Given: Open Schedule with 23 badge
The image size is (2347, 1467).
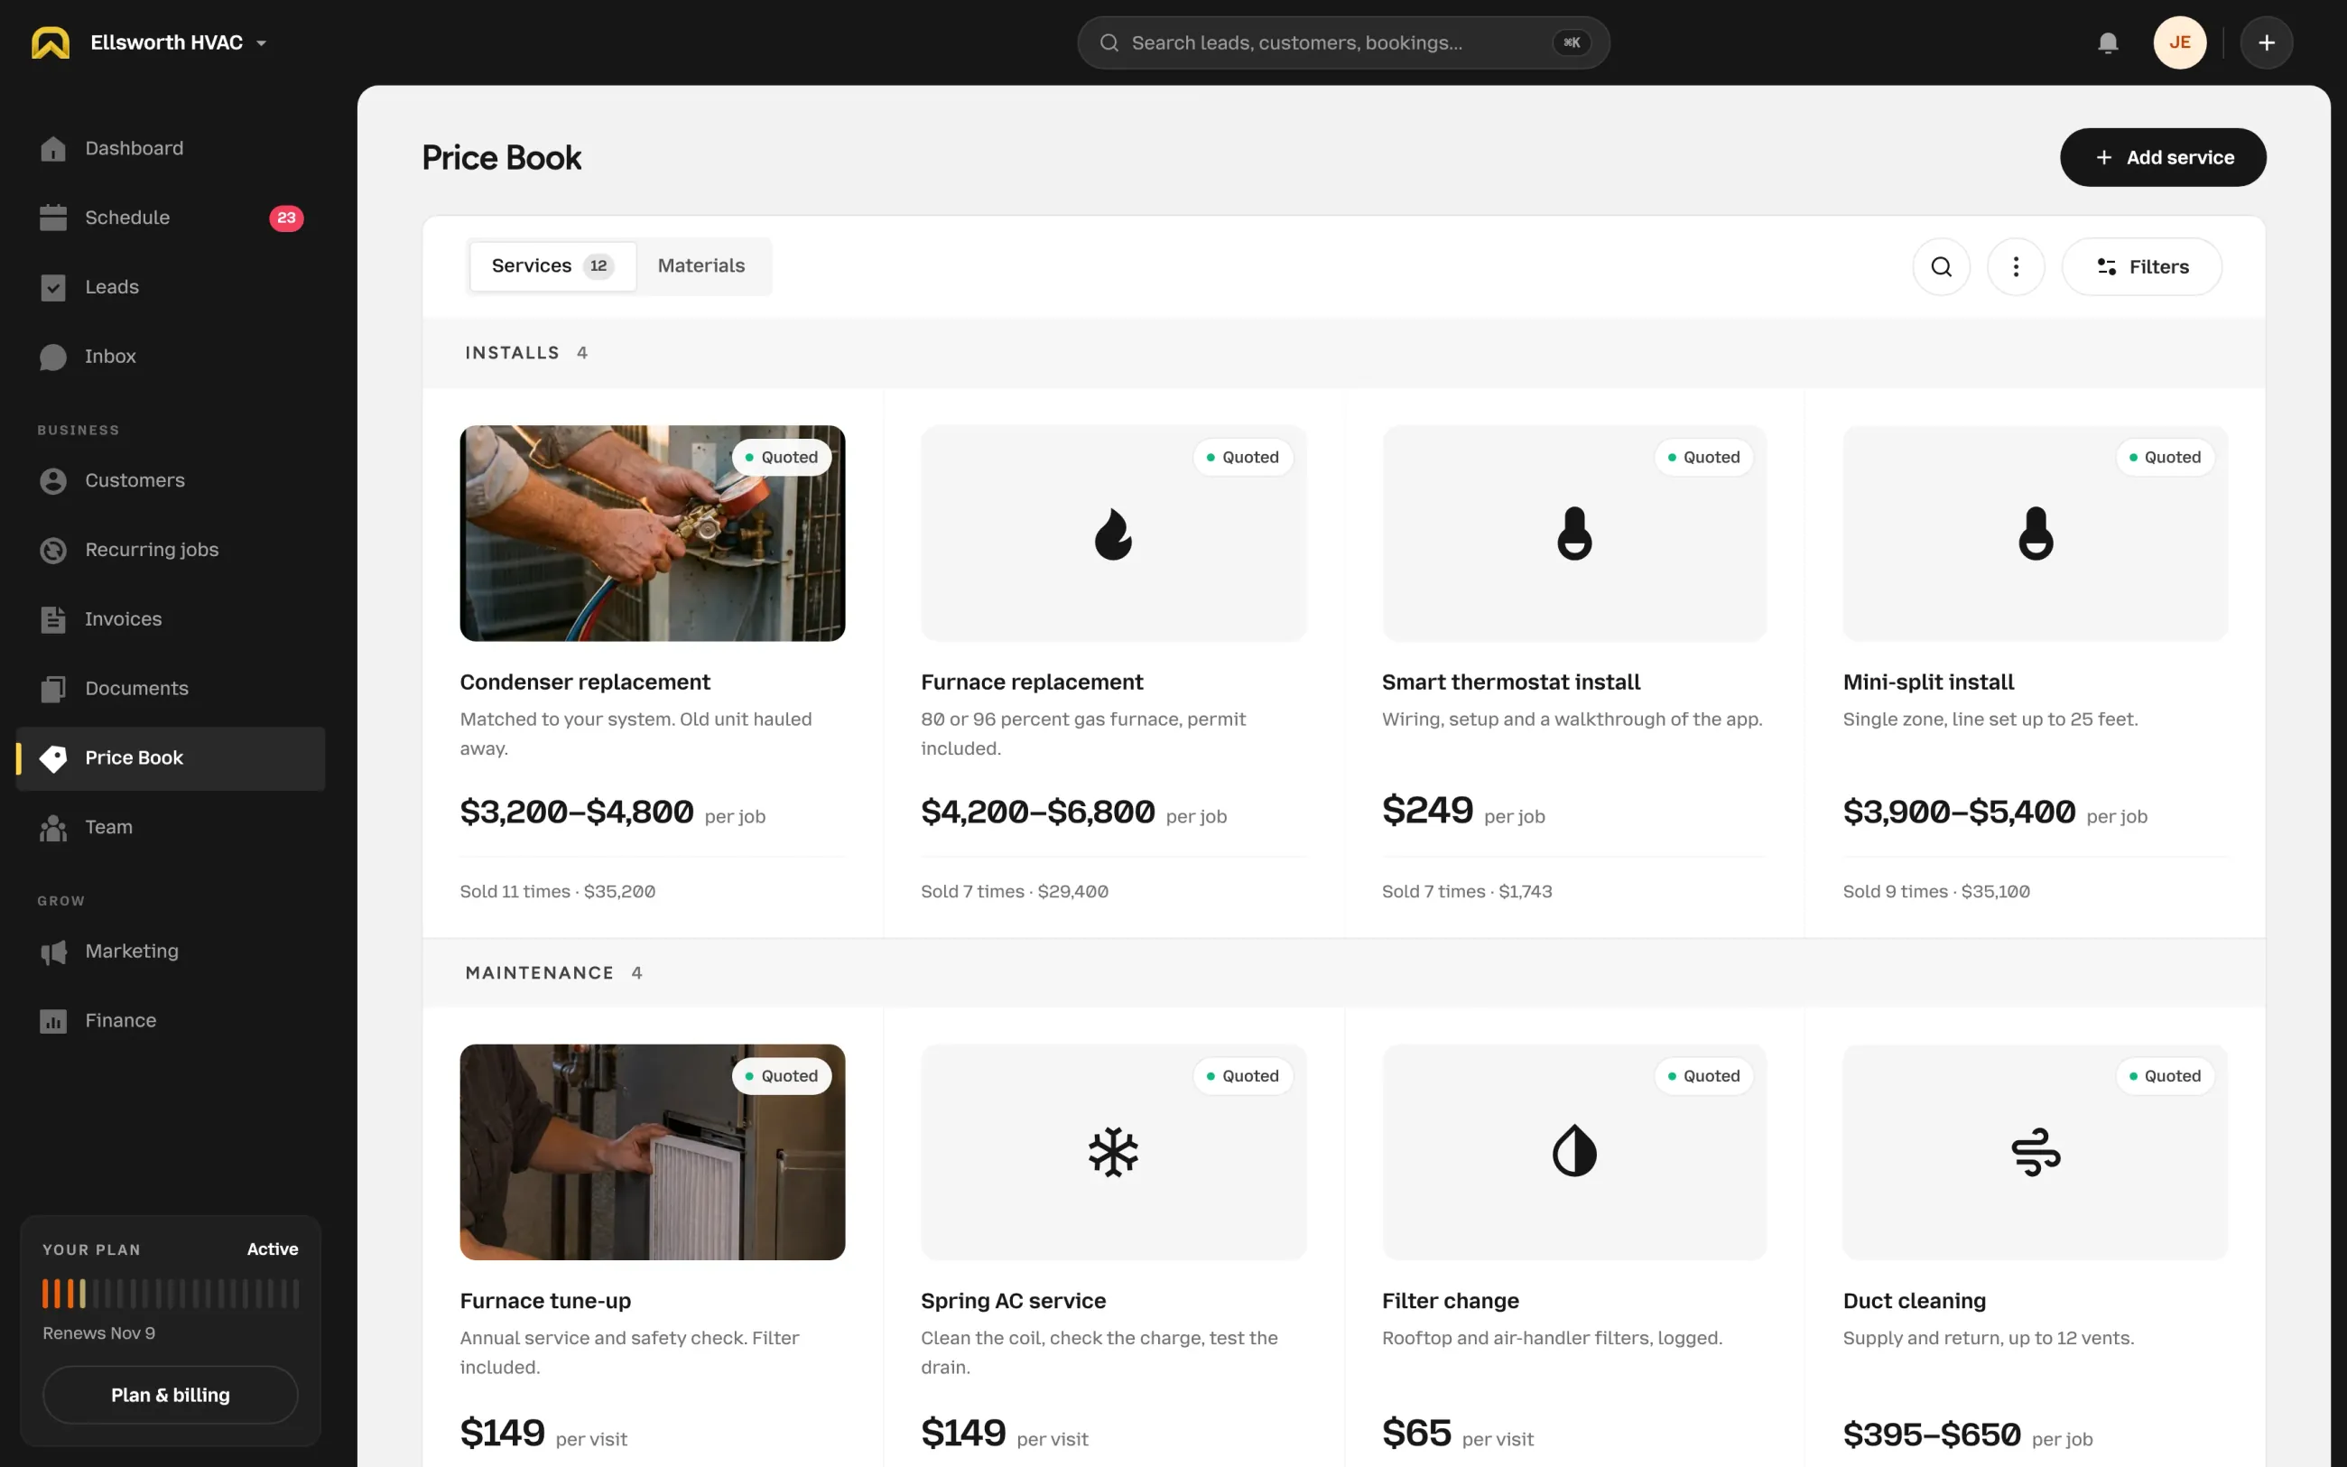Looking at the screenshot, I should (171, 218).
